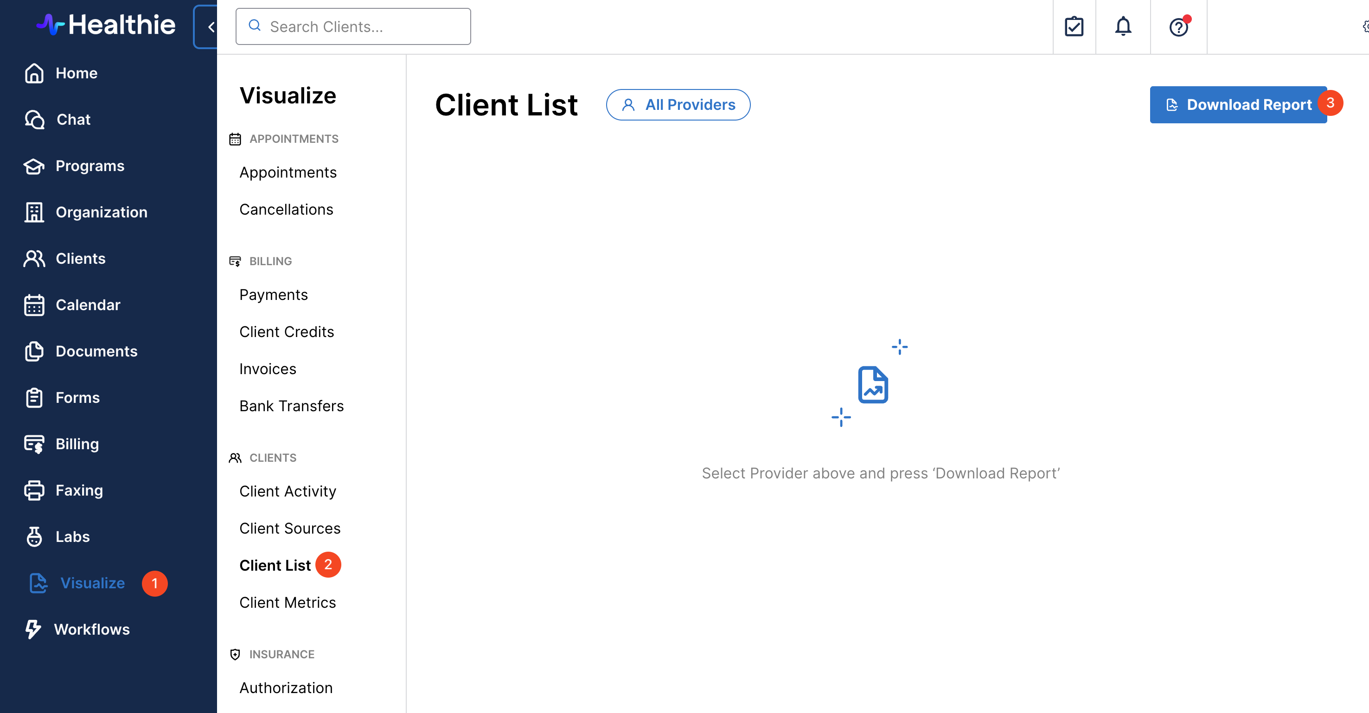Open the tasks clipboard-check icon
The image size is (1369, 713).
pos(1074,26)
